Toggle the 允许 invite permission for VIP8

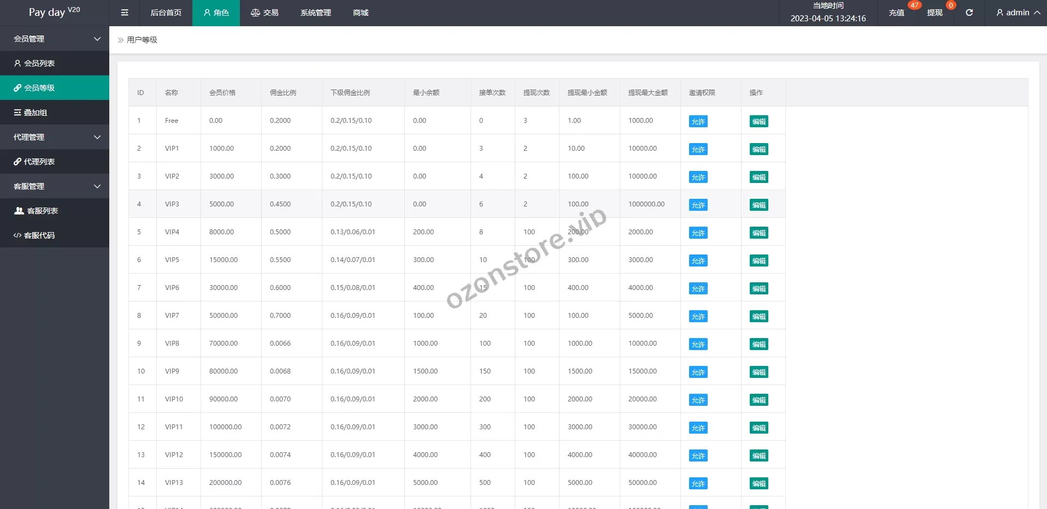(698, 344)
